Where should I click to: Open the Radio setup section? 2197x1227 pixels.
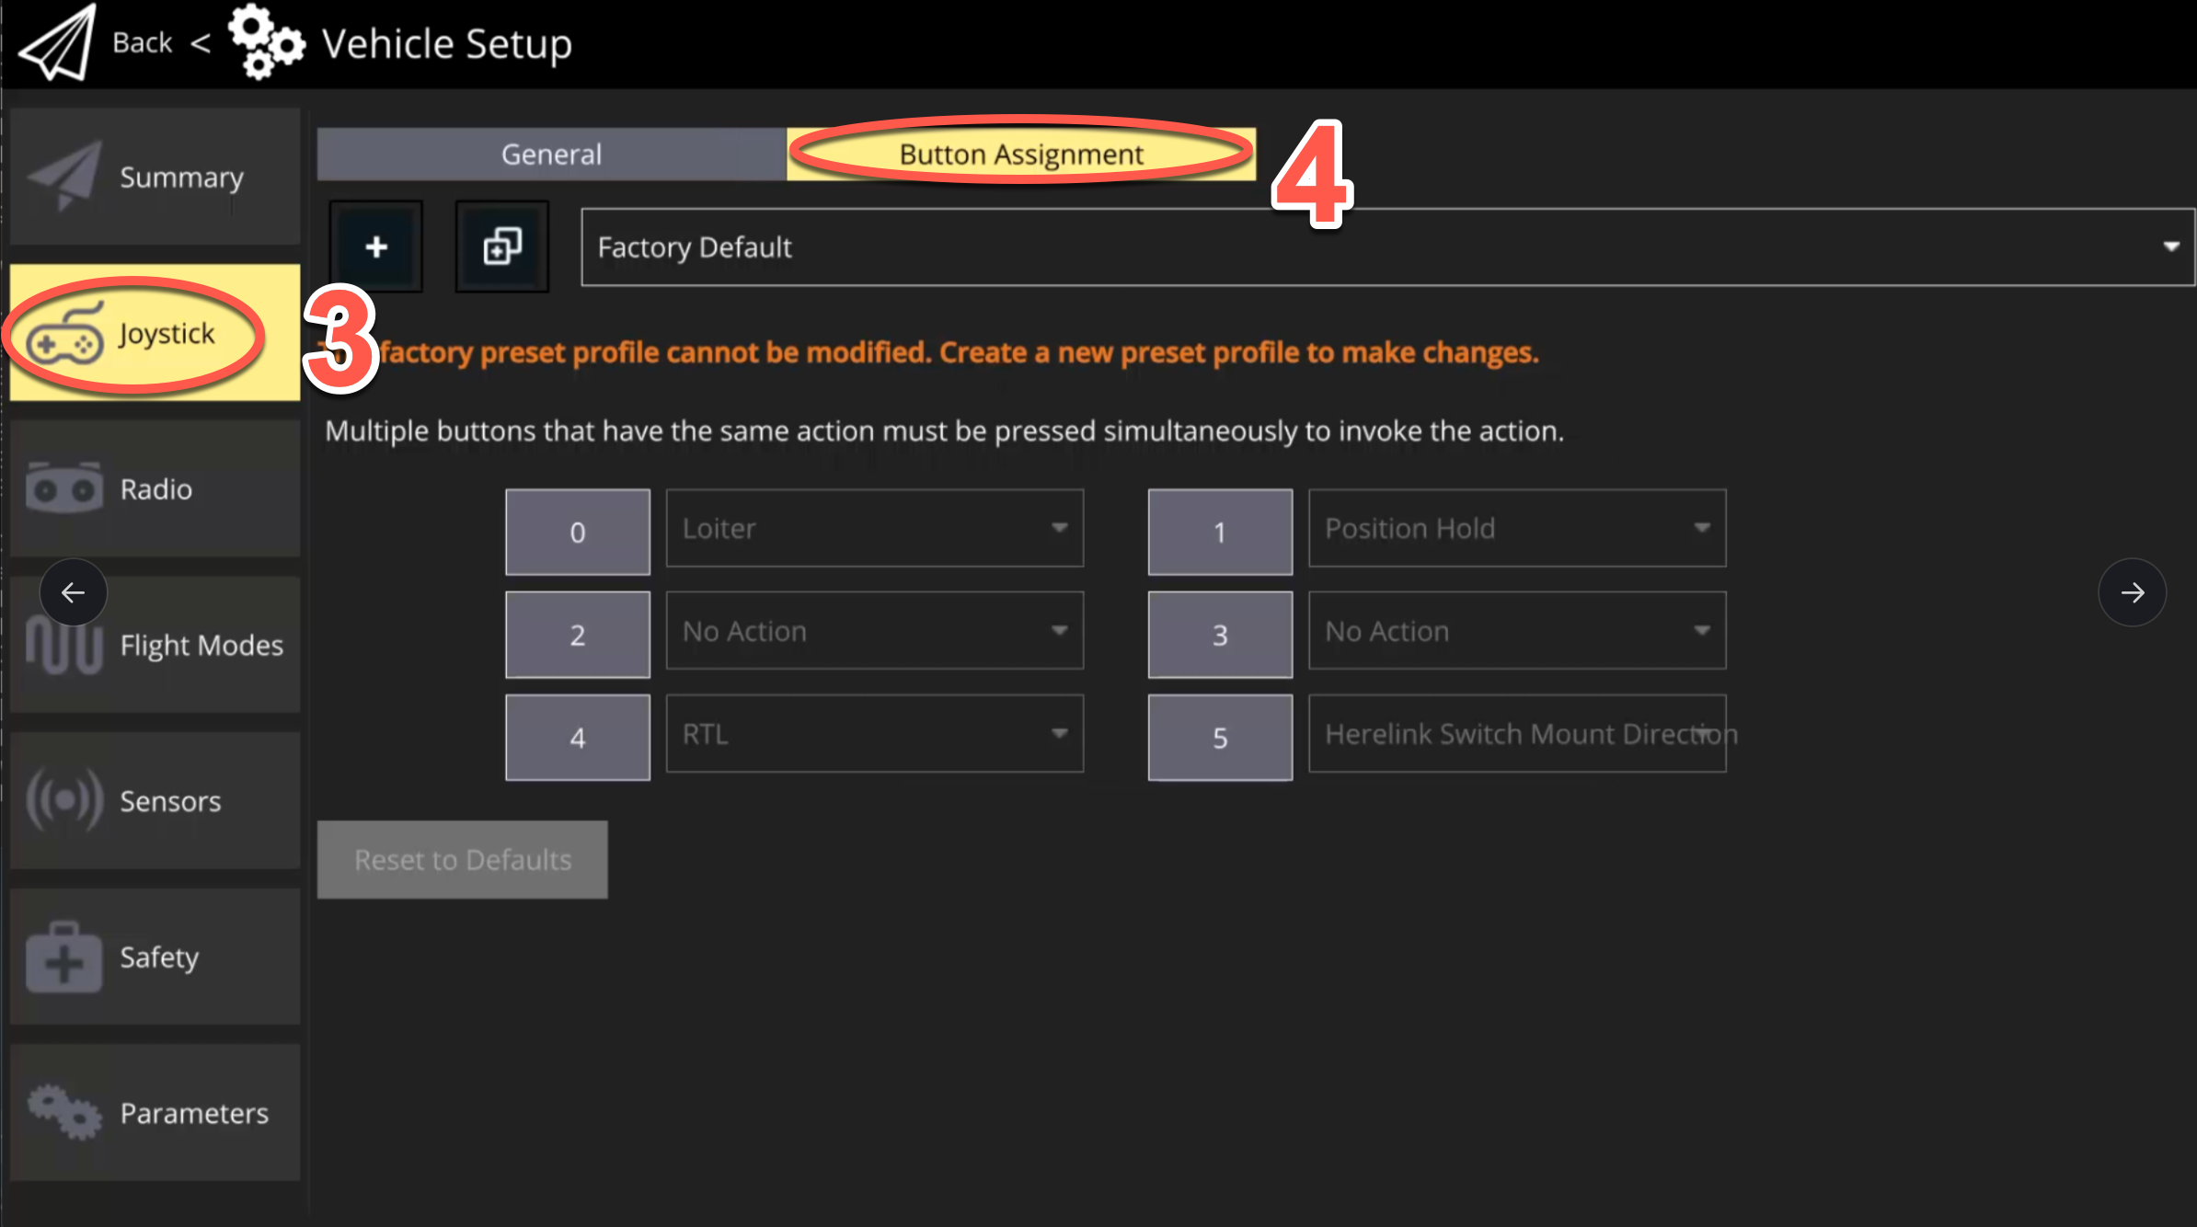pyautogui.click(x=155, y=489)
